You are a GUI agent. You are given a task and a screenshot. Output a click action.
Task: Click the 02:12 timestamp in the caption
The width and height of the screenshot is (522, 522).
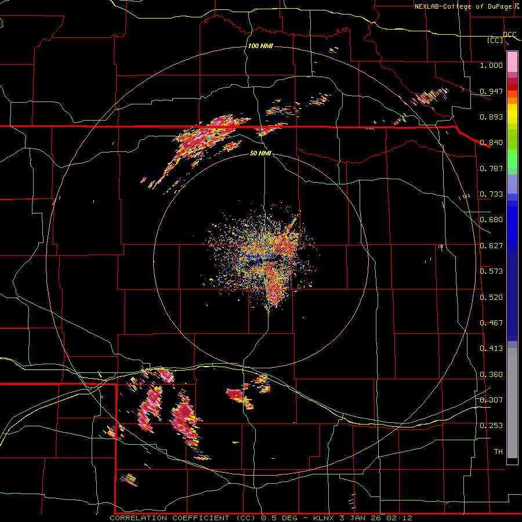(x=399, y=518)
